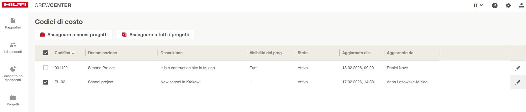Open Cruscotto dei dipendenti dashboard
The width and height of the screenshot is (526, 112).
point(13,74)
